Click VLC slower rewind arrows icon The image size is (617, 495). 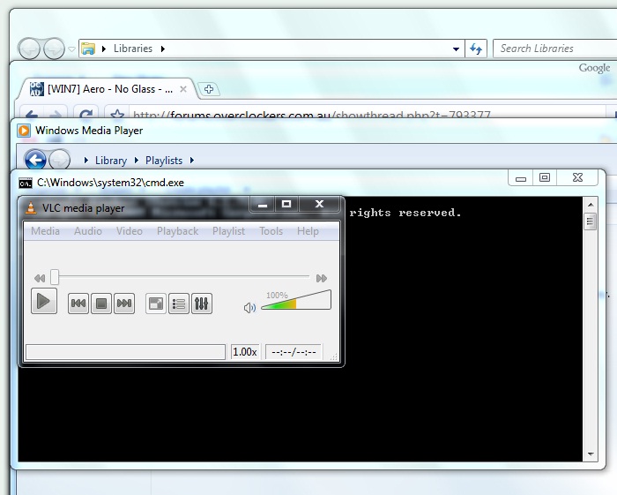point(40,279)
